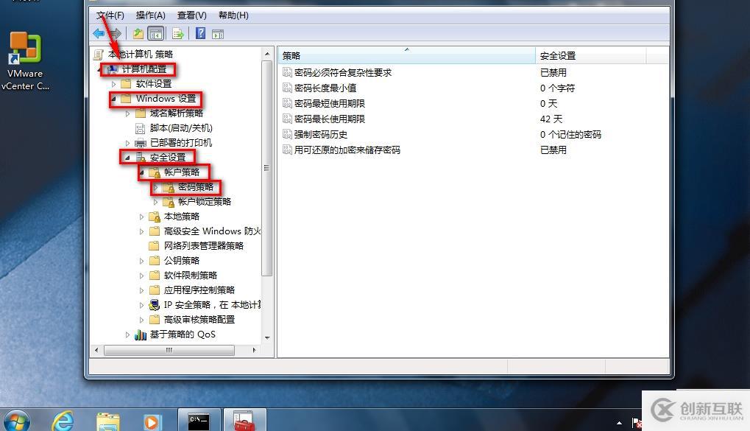This screenshot has width=750, height=431.
Task: Open the 查看(V) menu
Action: pos(192,15)
